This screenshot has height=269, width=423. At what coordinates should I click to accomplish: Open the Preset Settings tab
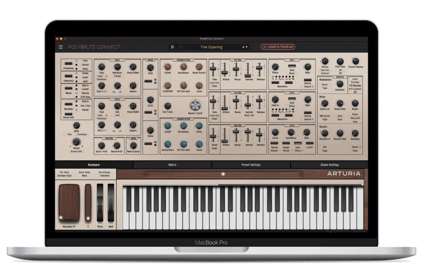(251, 165)
